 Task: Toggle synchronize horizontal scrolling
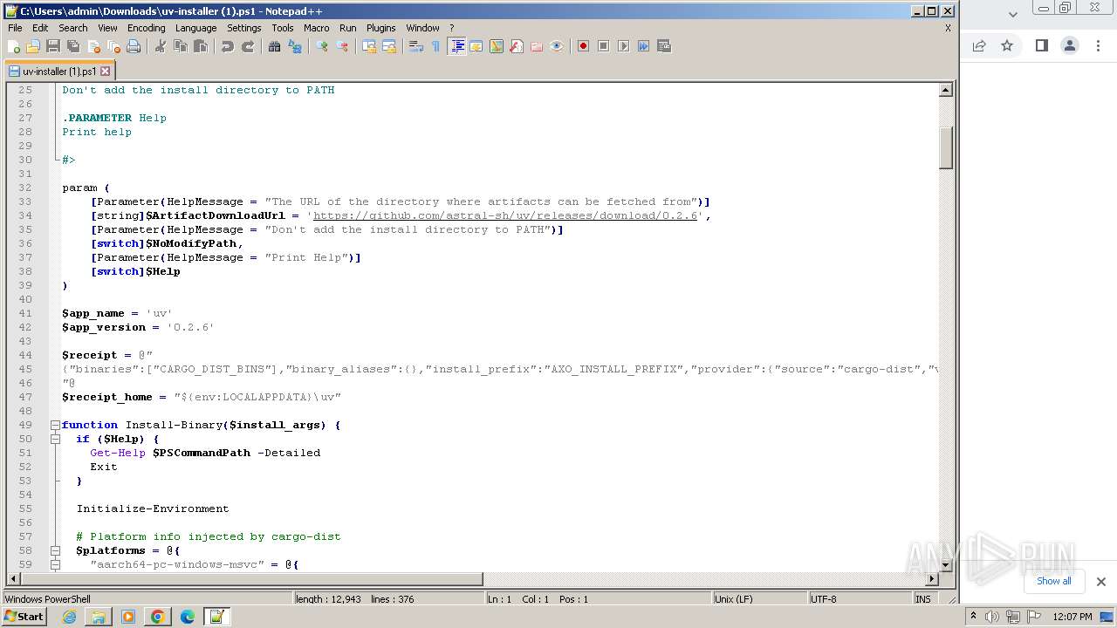pyautogui.click(x=389, y=46)
